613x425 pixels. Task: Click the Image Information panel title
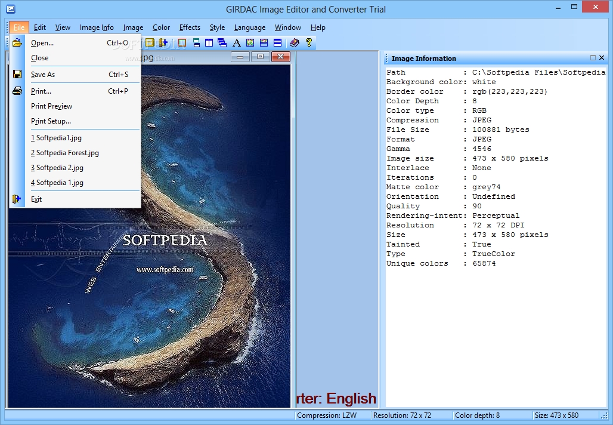(424, 58)
